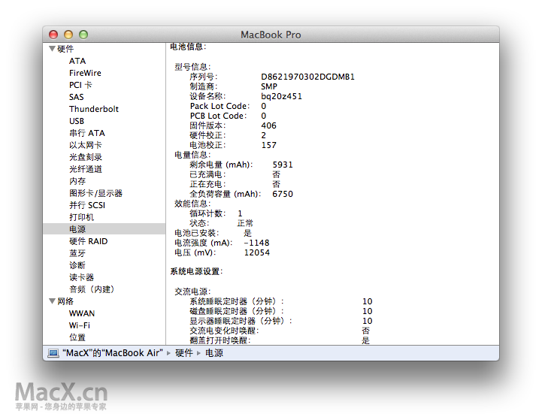Screen dimensions: 542x420
Task: Select WWAN under 网络
Action: pyautogui.click(x=82, y=313)
